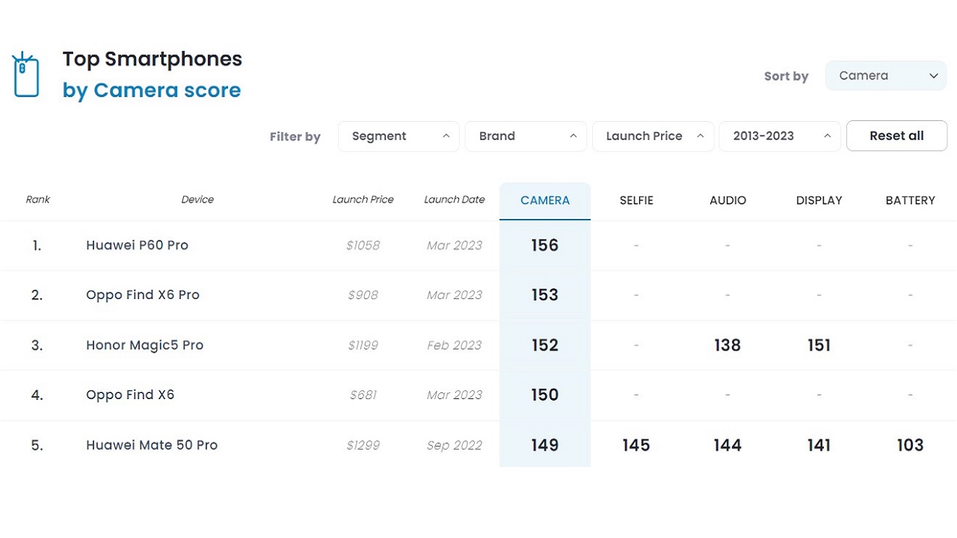Open the Launch Price filter dropdown
The width and height of the screenshot is (957, 538).
tap(653, 136)
